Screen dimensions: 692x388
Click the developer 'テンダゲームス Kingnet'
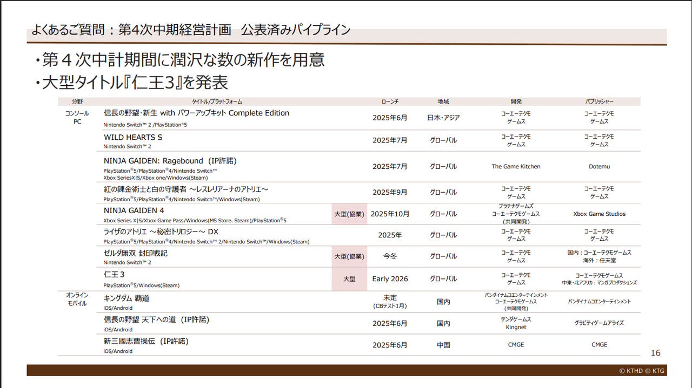(516, 323)
